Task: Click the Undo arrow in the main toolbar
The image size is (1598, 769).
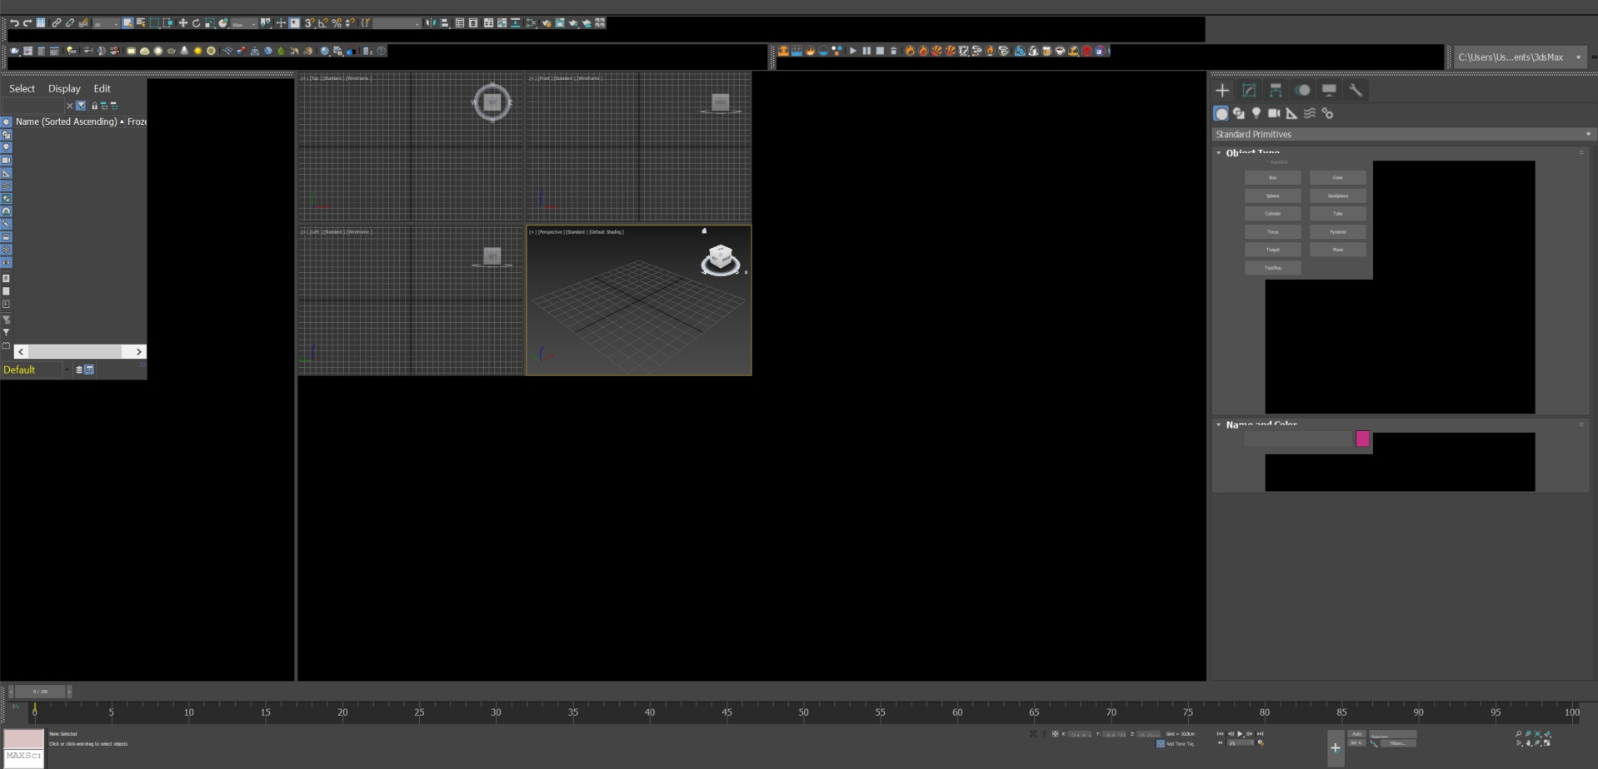Action: point(14,23)
